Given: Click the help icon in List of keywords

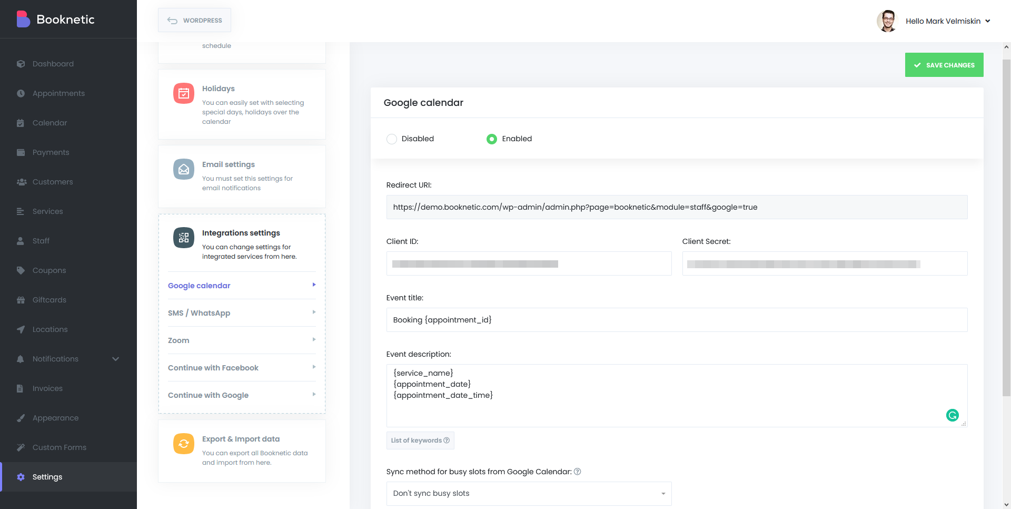Looking at the screenshot, I should click(x=447, y=441).
